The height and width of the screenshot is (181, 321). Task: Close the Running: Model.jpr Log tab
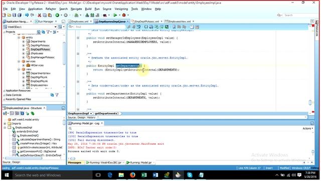(102, 123)
